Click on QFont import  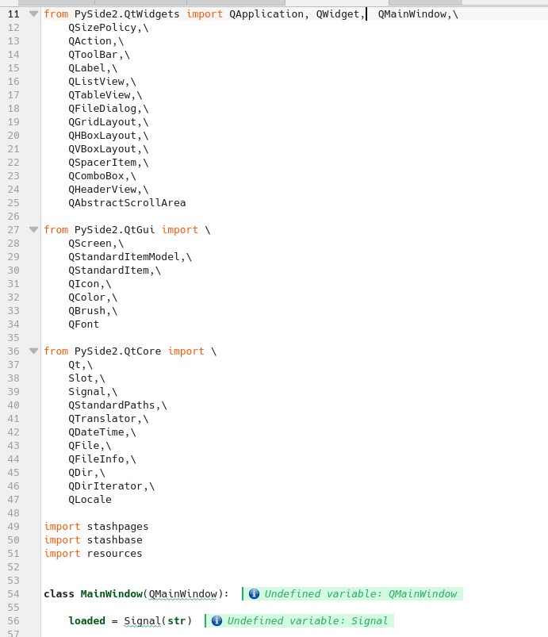[x=84, y=324]
